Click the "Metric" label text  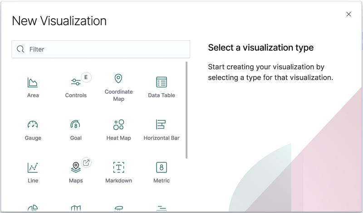tap(162, 181)
